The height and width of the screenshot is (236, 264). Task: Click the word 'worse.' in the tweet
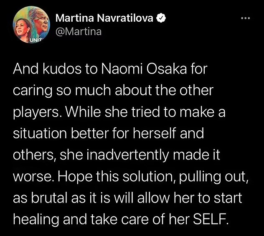click(30, 176)
